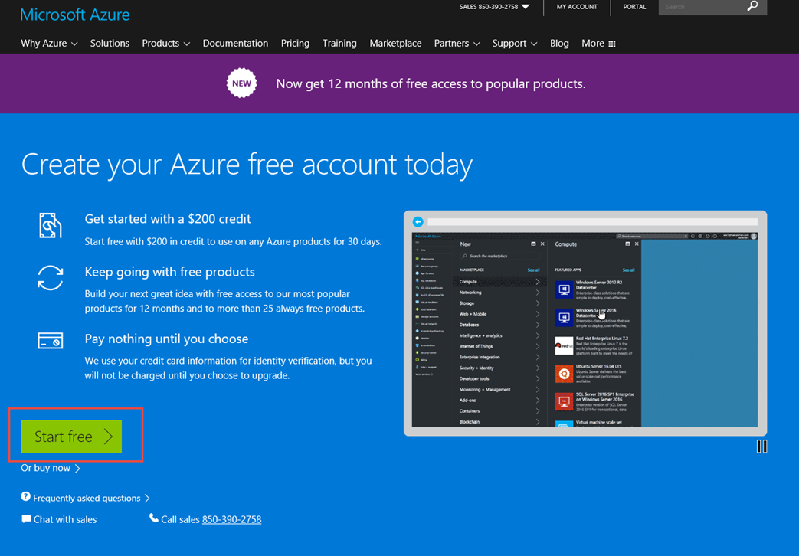Image resolution: width=799 pixels, height=556 pixels.
Task: Open the Solutions page
Action: 110,44
